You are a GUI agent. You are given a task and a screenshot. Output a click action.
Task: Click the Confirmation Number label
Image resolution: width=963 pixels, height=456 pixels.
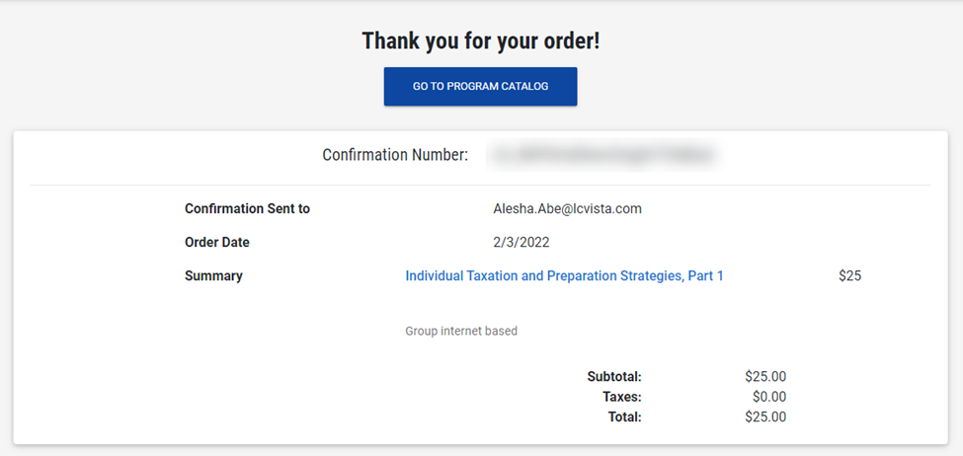395,155
